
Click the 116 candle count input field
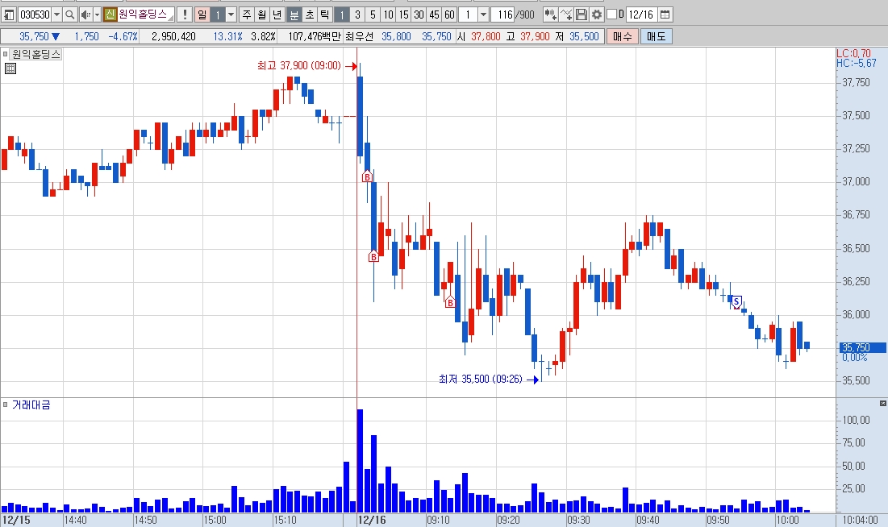(502, 15)
